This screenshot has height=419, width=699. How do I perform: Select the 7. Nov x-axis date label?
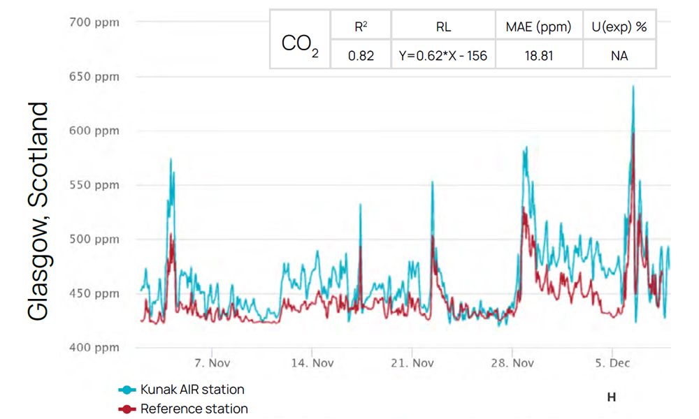pos(212,363)
